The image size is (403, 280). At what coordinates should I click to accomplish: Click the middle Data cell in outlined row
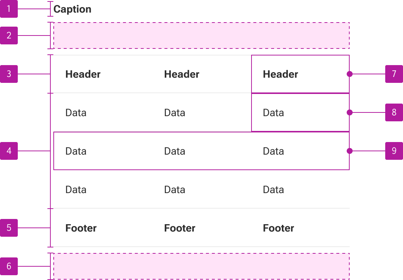tap(202, 151)
